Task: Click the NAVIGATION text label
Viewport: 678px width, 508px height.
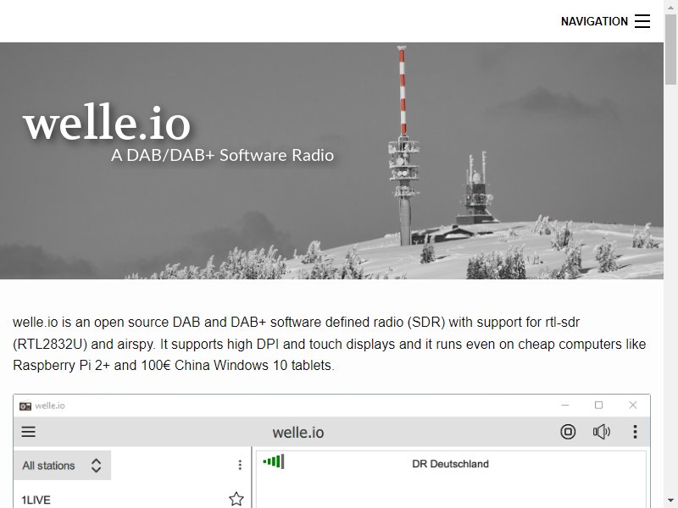Action: (594, 21)
